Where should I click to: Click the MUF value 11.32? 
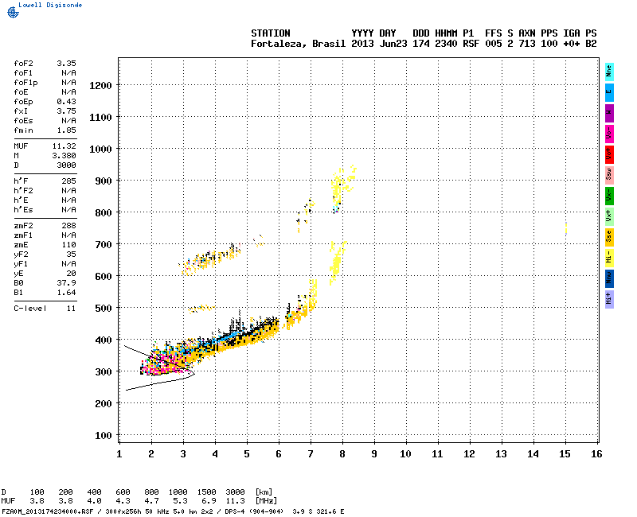[x=64, y=146]
